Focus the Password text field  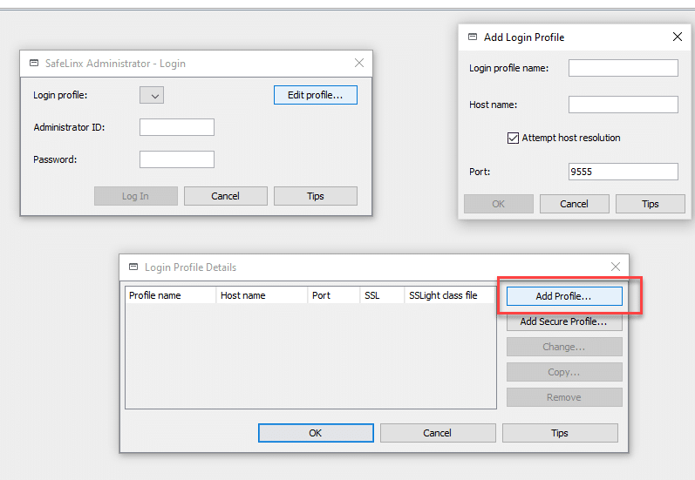coord(176,159)
